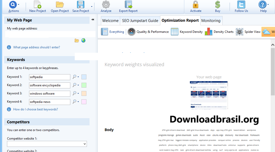Click the web page thumbnail preview

[209, 95]
